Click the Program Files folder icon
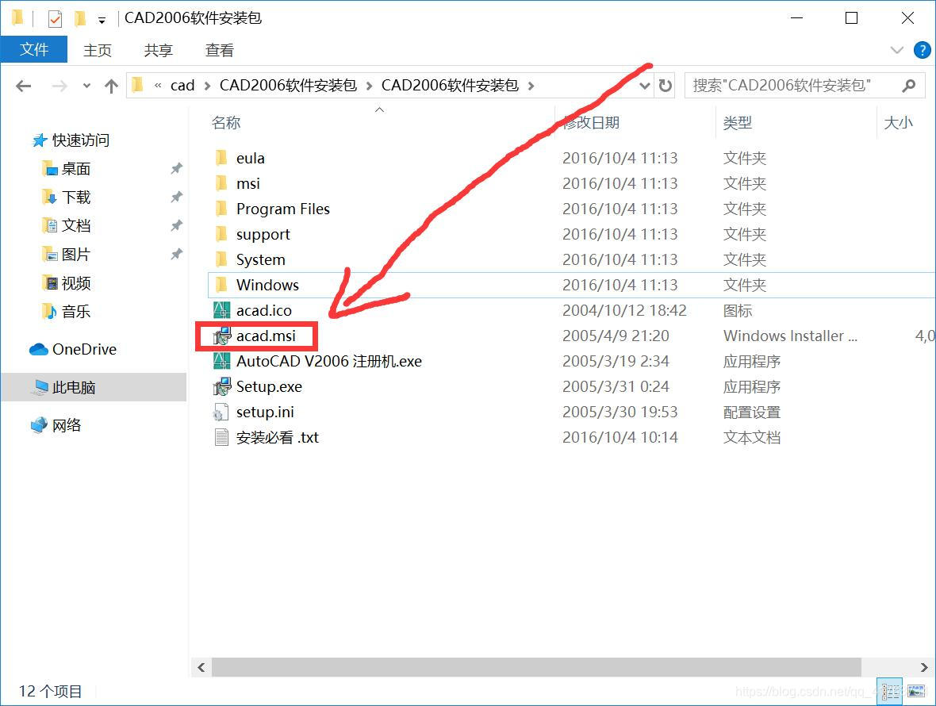The width and height of the screenshot is (936, 706). tap(221, 209)
